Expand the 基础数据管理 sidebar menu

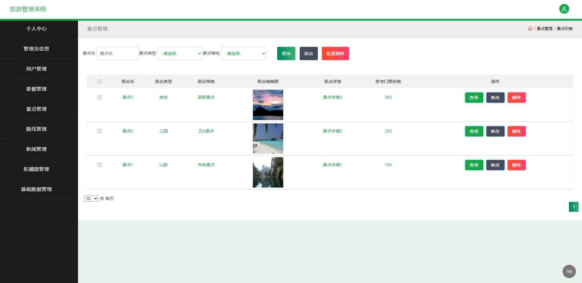tap(39, 189)
